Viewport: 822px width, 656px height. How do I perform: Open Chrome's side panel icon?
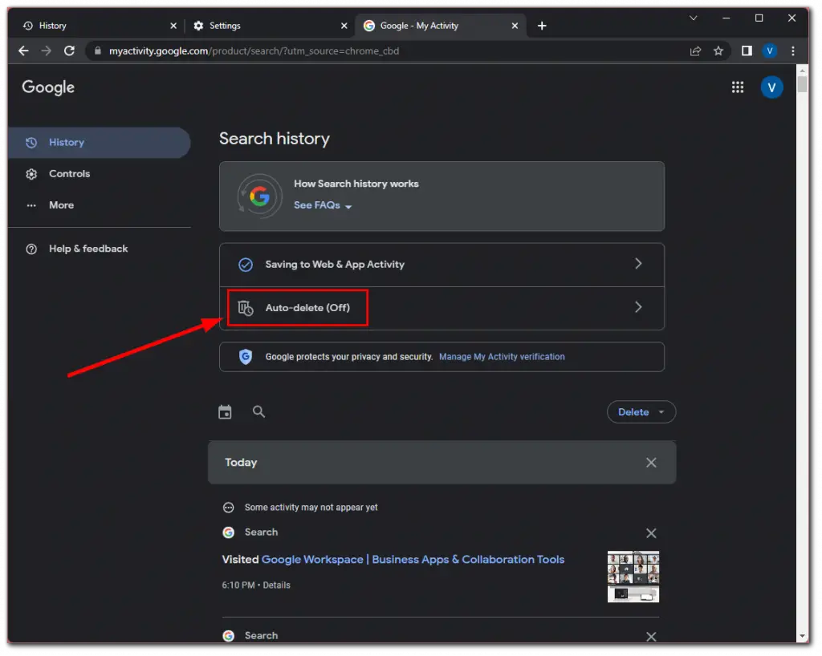(747, 51)
